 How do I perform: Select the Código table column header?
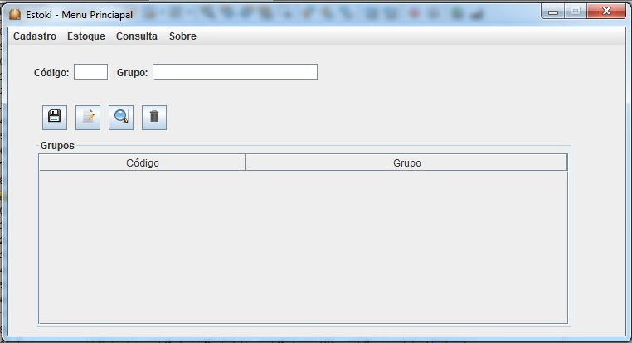pos(143,162)
